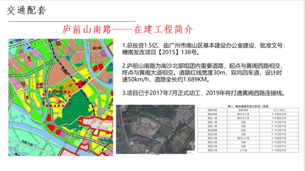This screenshot has width=305, height=171.
Task: Click table header '道路名称'
Action: [212, 110]
